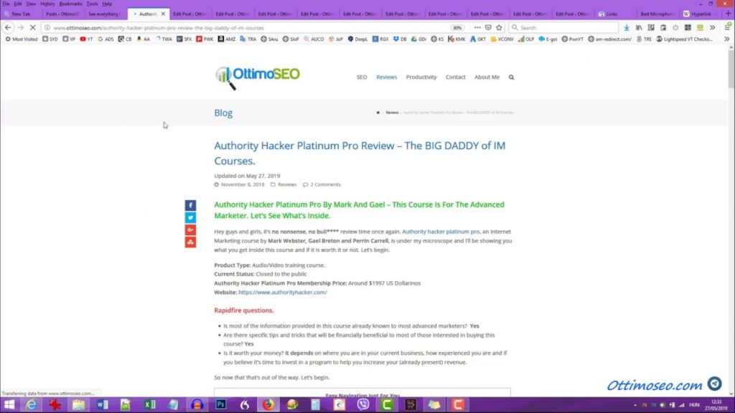The width and height of the screenshot is (735, 413).
Task: Switch to the Hyperlink tab
Action: [x=701, y=14]
